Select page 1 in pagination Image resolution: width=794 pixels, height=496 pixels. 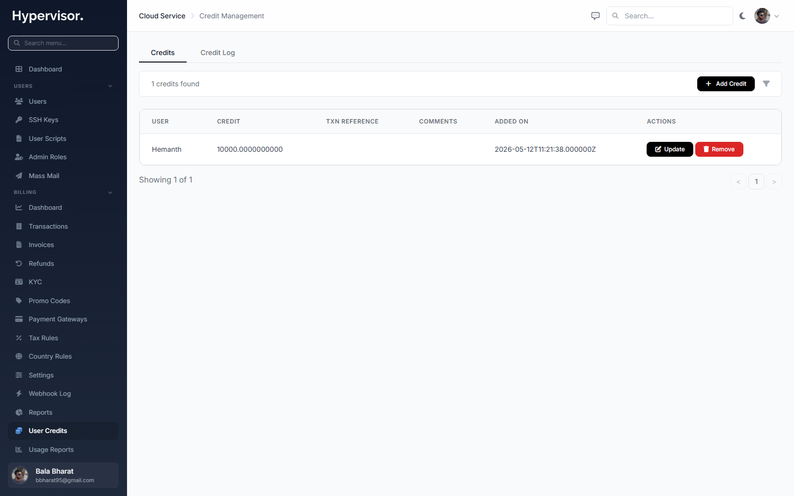click(756, 182)
